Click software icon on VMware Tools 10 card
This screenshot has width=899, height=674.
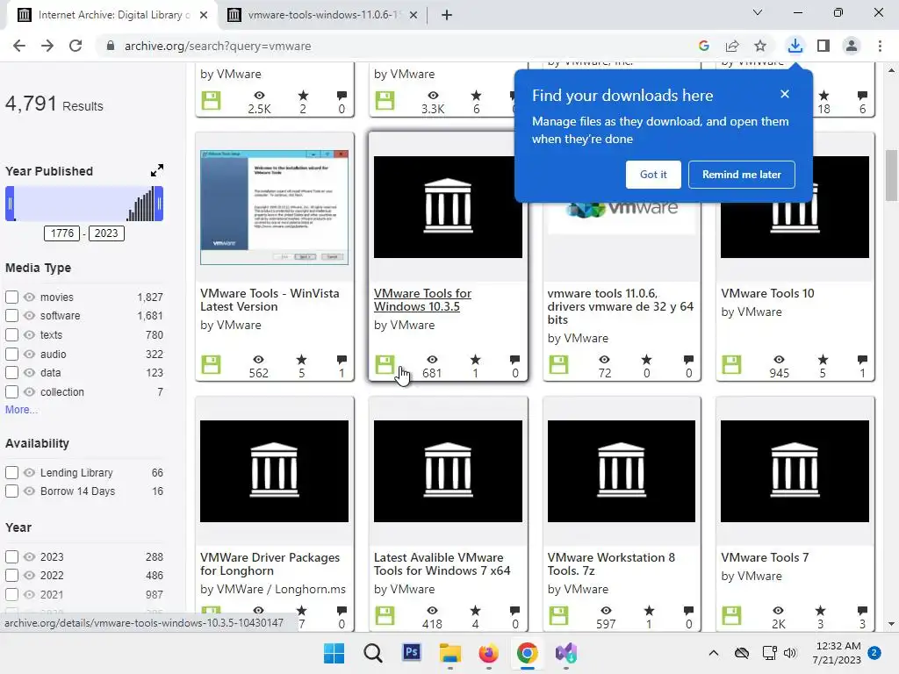[731, 364]
